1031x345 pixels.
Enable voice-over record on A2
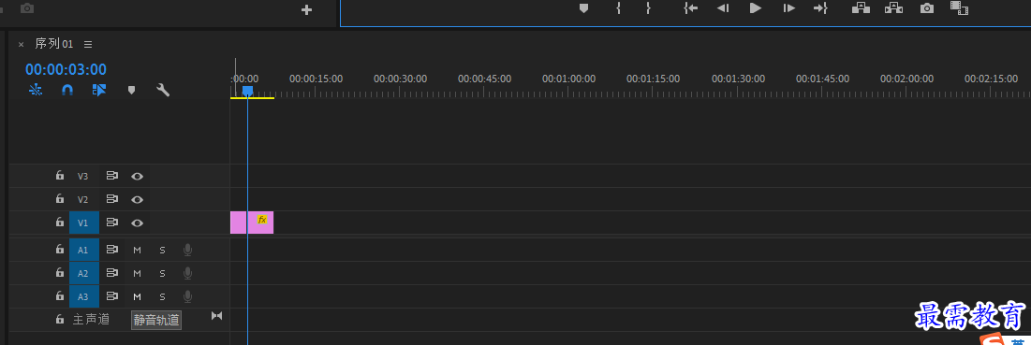click(188, 274)
